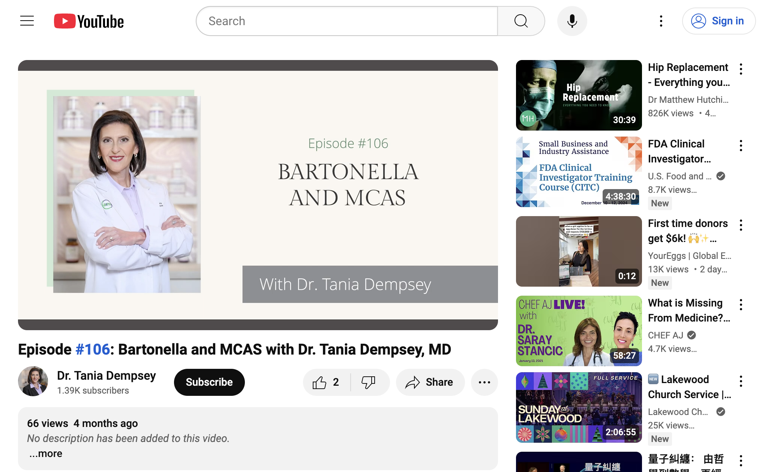The image size is (768, 472).
Task: Open Dr. Tania Dempsey channel avatar
Action: click(33, 381)
